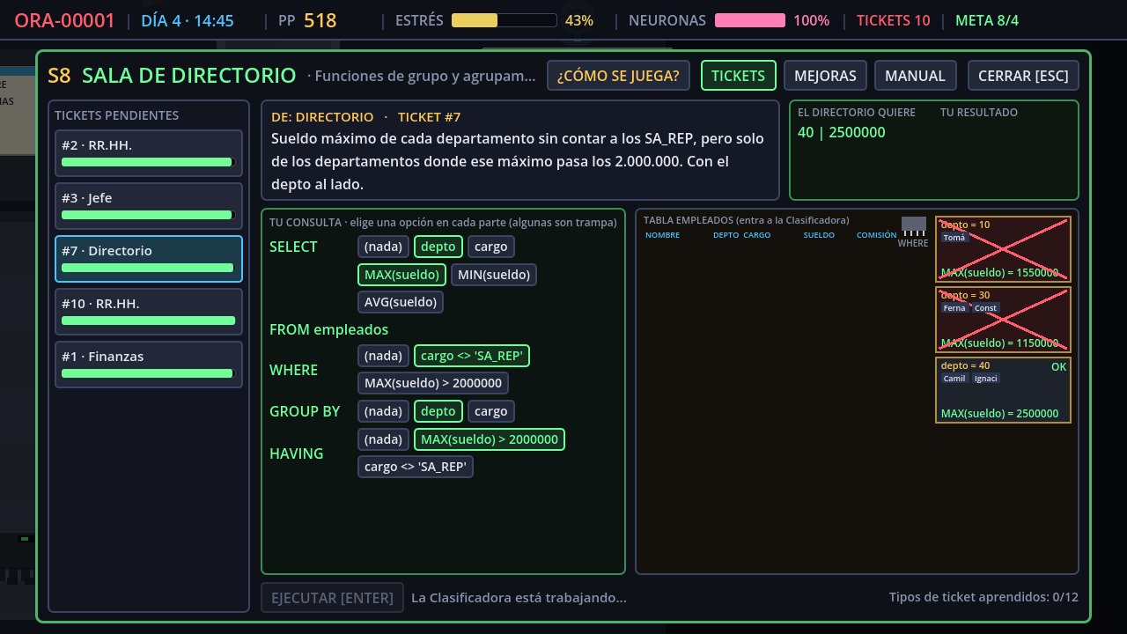This screenshot has height=634, width=1127.
Task: Click the Ignaci employee chip
Action: 985,378
